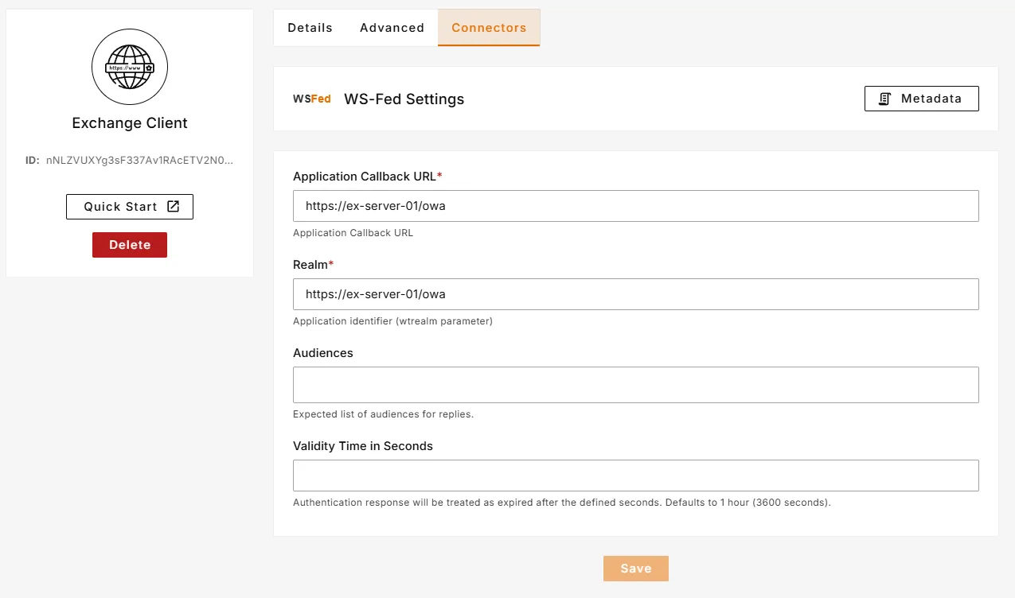Viewport: 1015px width, 598px height.
Task: Click the WS-Fed logo
Action: click(312, 99)
